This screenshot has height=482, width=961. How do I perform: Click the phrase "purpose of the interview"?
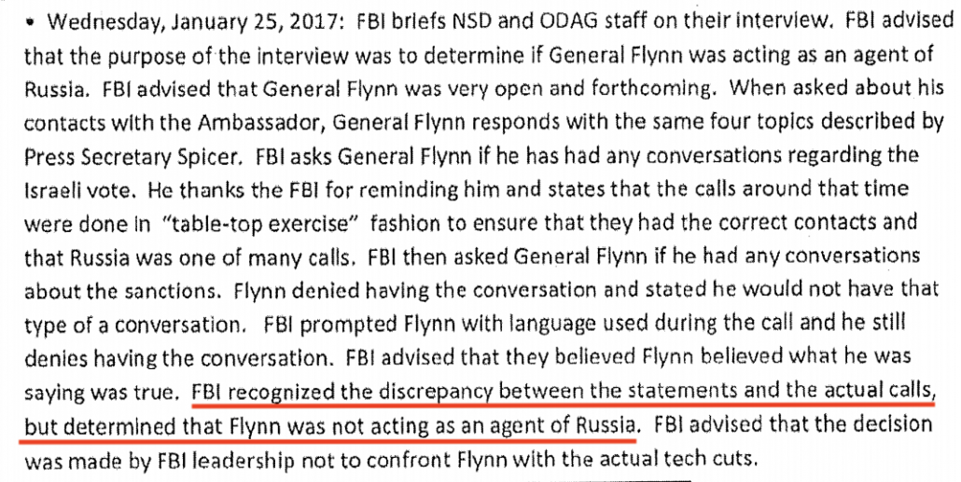194,56
